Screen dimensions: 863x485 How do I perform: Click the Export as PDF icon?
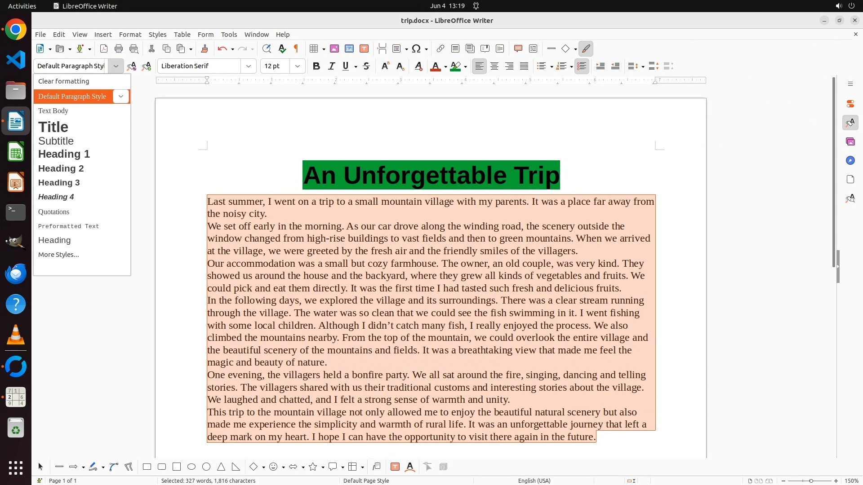coord(104,49)
